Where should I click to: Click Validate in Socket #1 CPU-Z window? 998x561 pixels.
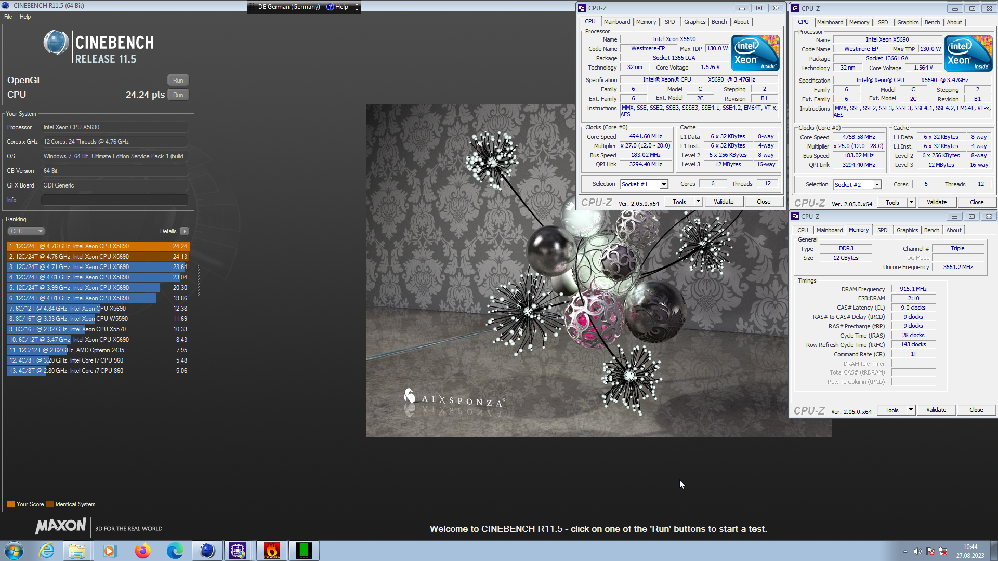724,202
